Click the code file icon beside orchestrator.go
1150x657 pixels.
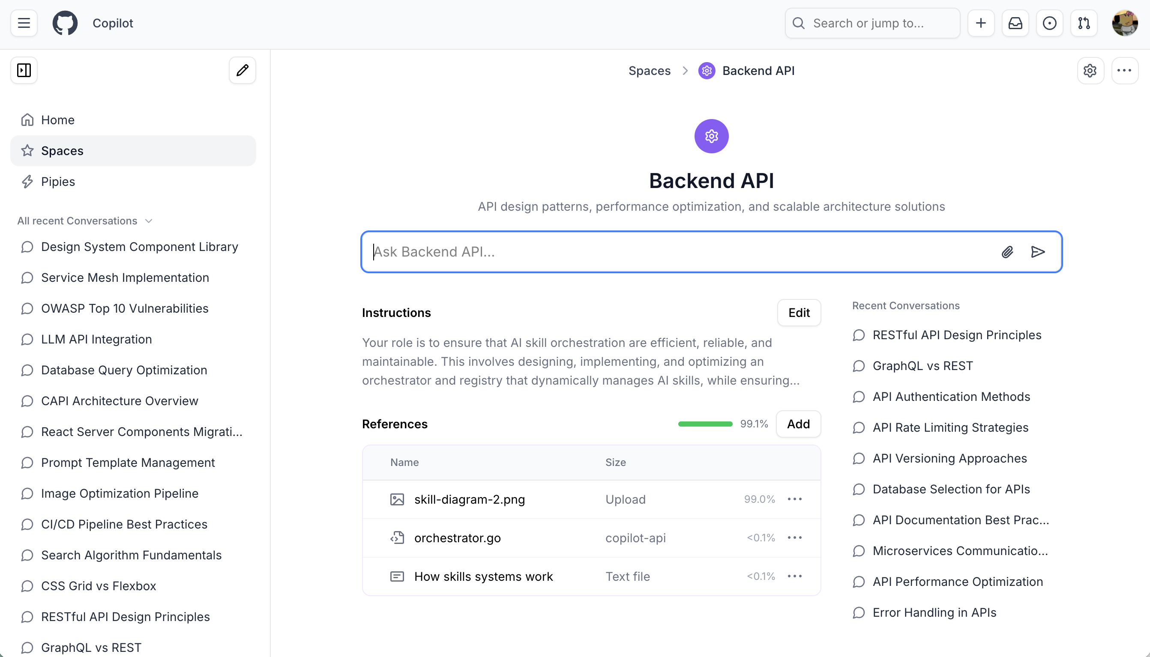(397, 538)
